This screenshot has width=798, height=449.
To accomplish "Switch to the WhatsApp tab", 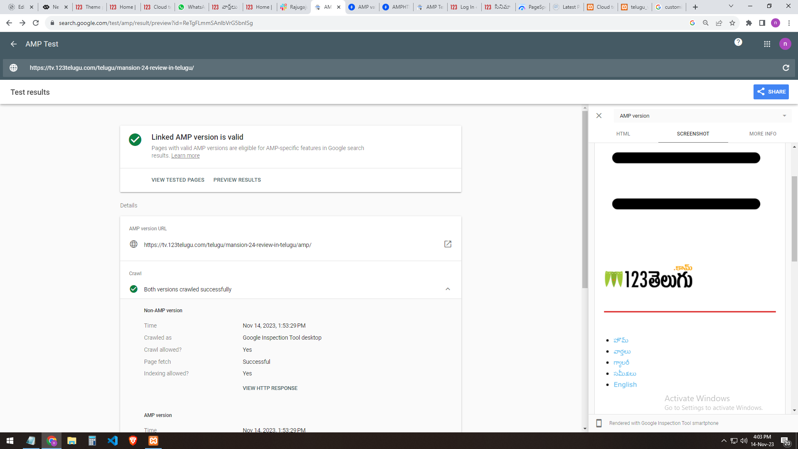I will (191, 7).
